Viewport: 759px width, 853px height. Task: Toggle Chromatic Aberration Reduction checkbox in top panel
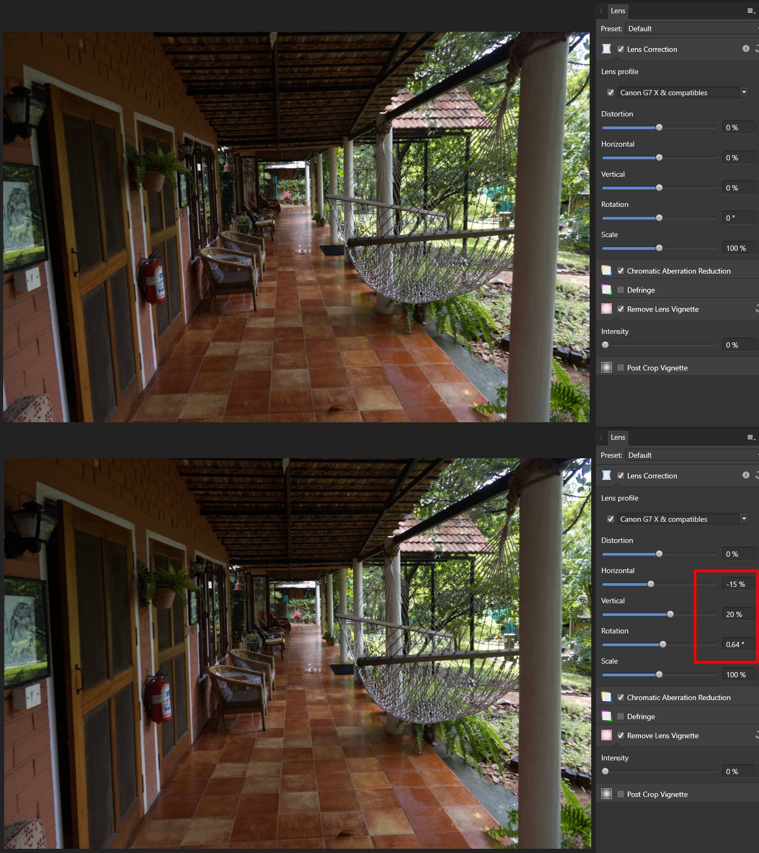pyautogui.click(x=620, y=270)
